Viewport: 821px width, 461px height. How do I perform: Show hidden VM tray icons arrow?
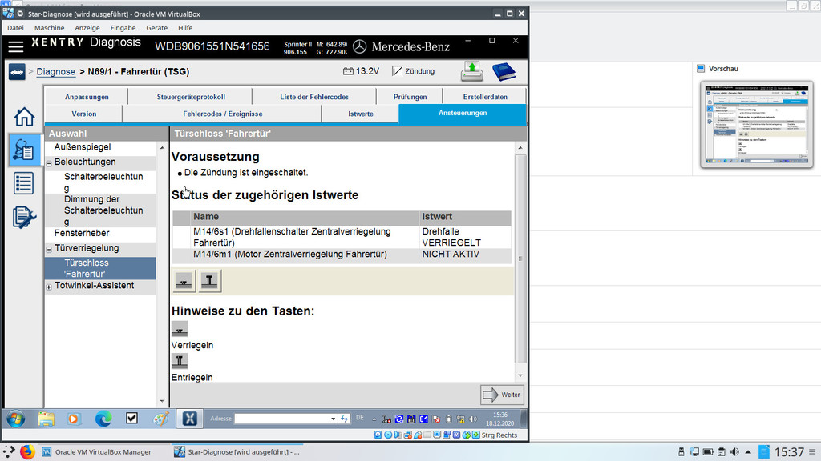tap(374, 419)
